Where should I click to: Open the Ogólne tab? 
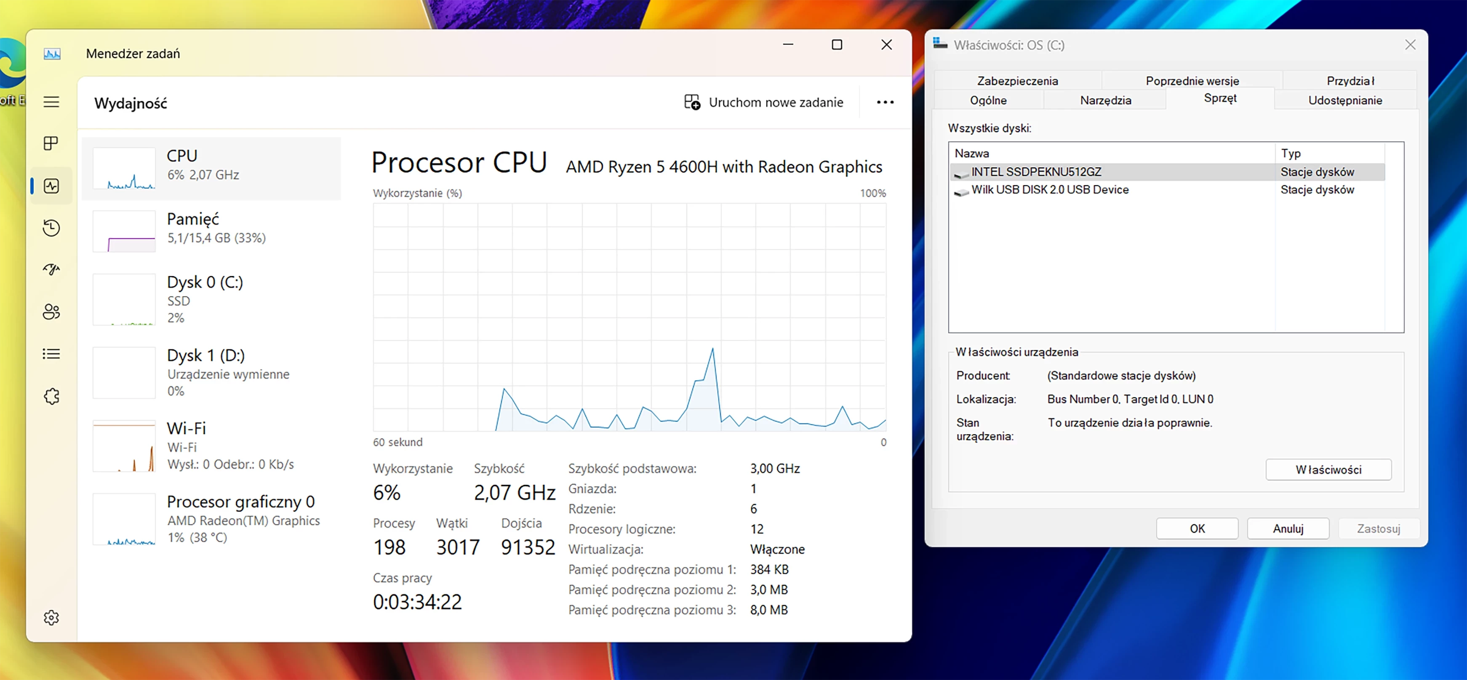[988, 100]
